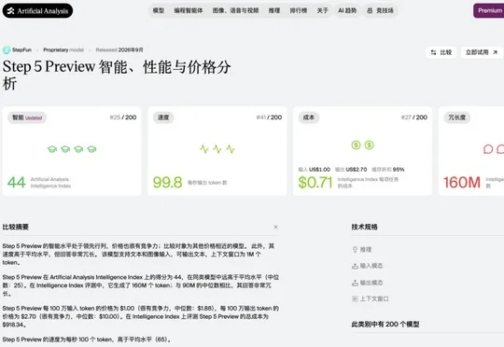Click the 比较摘要 heading
The width and height of the screenshot is (504, 347).
point(16,228)
